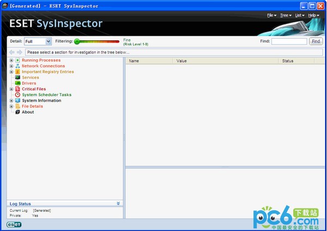Select About in the tree

[28, 112]
